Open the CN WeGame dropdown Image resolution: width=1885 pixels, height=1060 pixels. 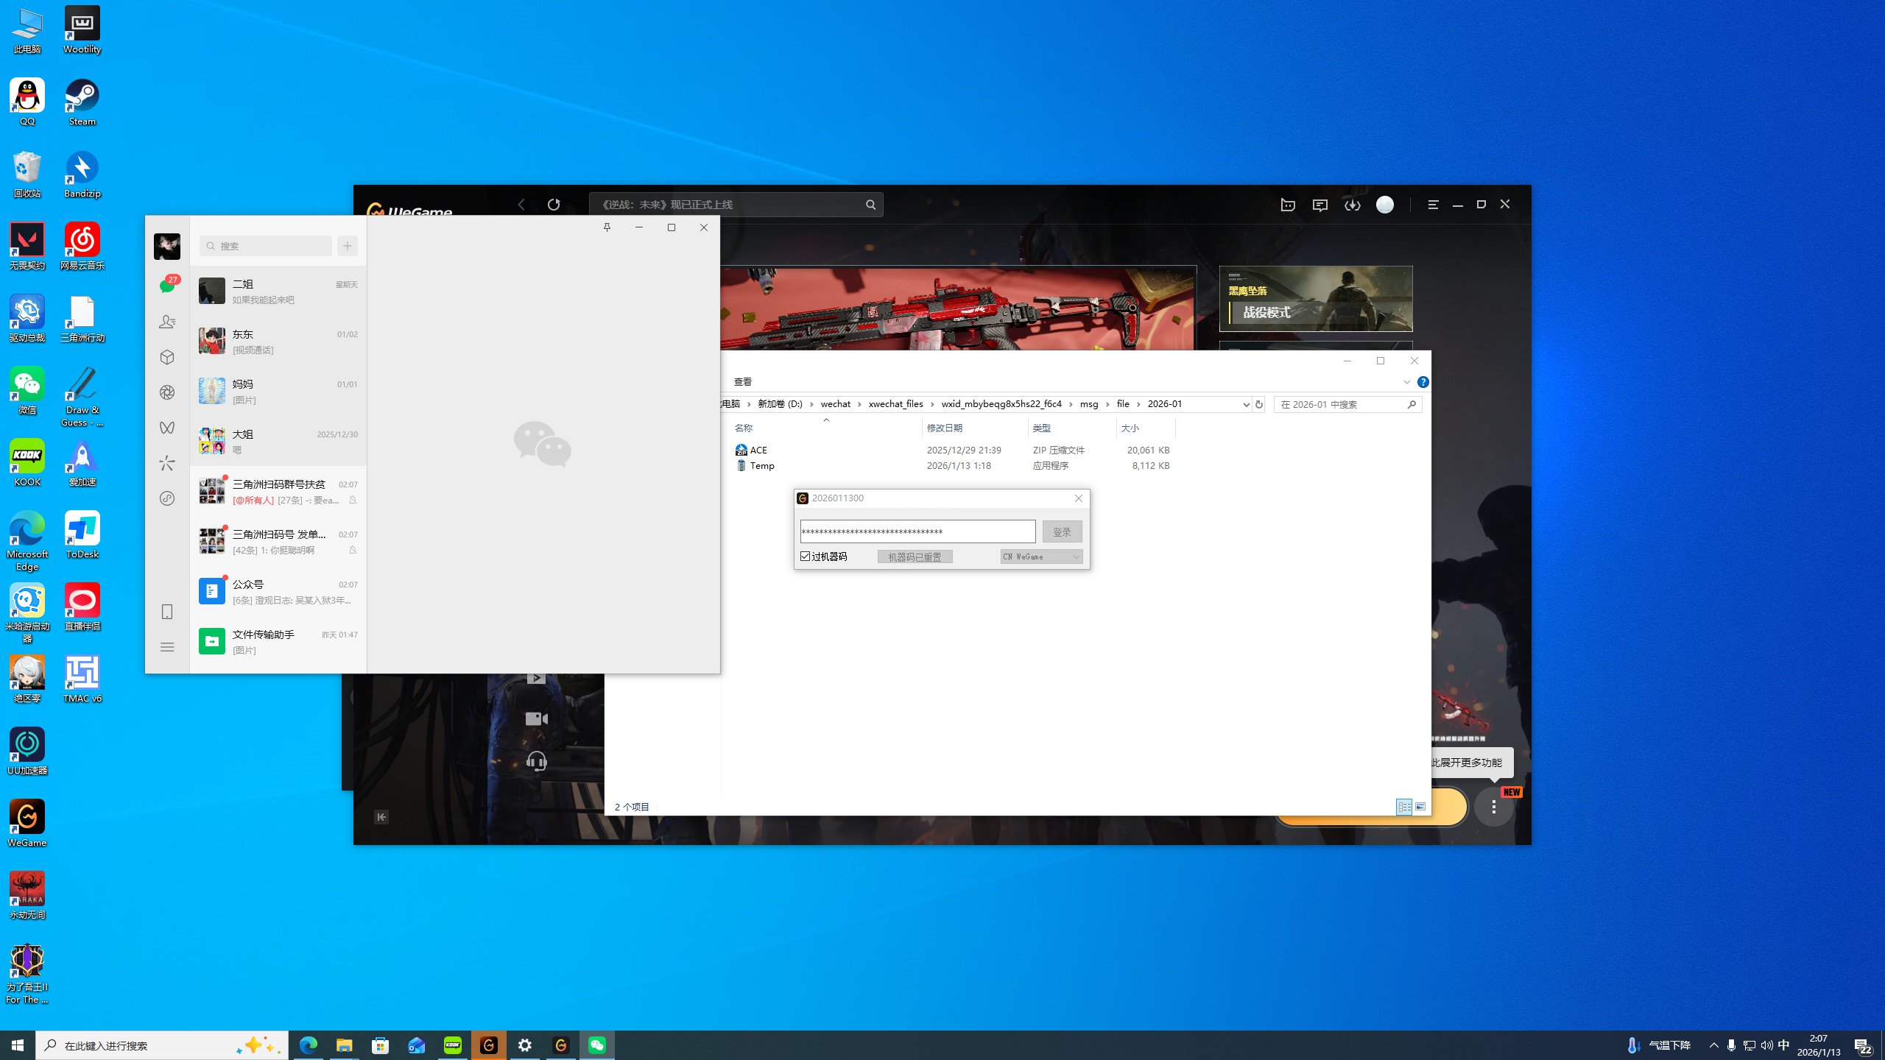pos(1041,556)
